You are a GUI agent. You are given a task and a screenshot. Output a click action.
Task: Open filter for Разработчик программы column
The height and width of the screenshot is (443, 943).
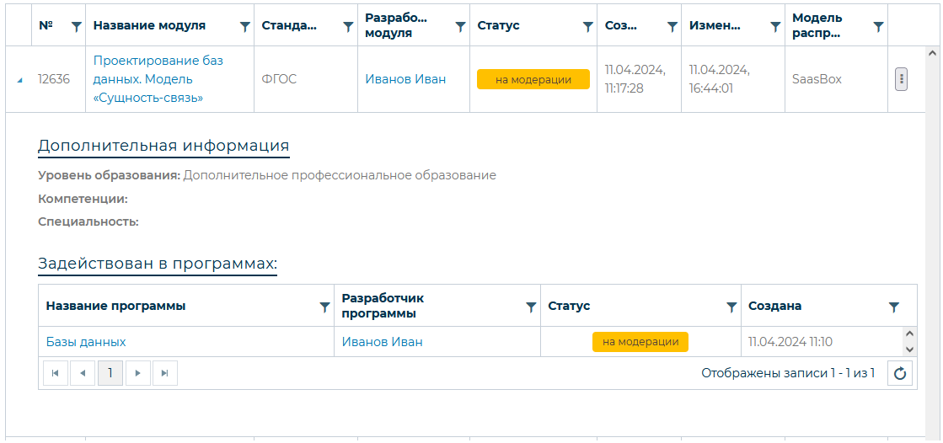pos(531,307)
